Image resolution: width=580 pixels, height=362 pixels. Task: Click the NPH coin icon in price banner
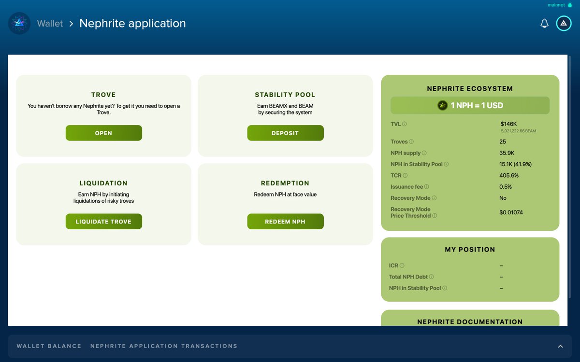[442, 105]
